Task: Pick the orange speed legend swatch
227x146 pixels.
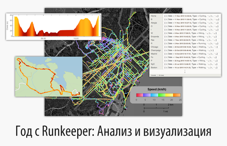Action: click(x=177, y=95)
